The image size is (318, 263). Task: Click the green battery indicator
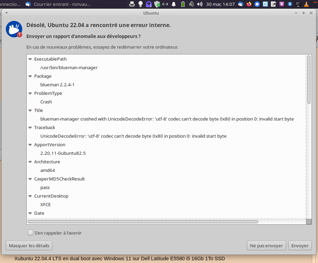point(183,4)
